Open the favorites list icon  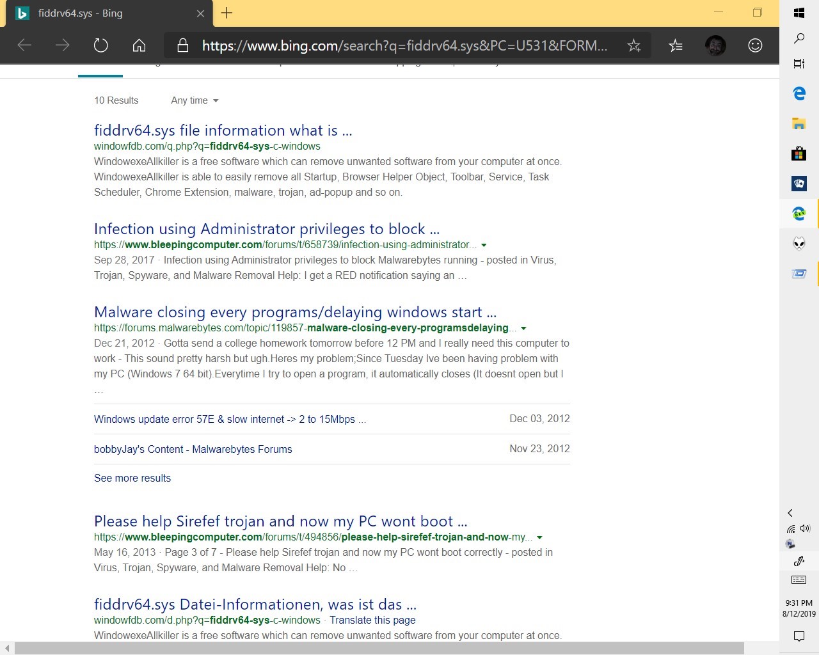tap(676, 45)
